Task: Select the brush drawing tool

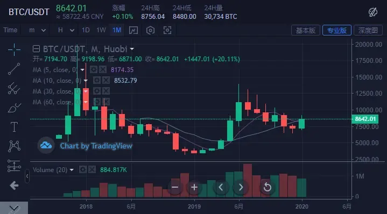Action: point(14,108)
